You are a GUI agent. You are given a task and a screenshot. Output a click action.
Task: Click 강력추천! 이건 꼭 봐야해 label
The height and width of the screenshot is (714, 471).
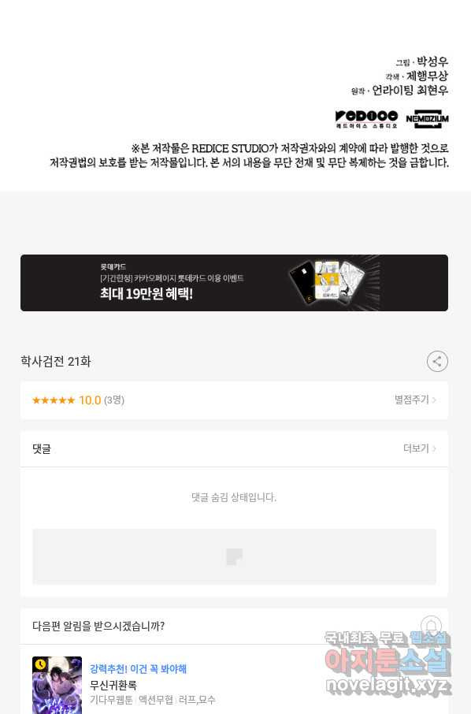(x=138, y=669)
